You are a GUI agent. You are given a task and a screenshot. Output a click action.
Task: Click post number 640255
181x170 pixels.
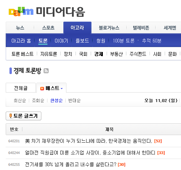pyautogui.click(x=14, y=165)
